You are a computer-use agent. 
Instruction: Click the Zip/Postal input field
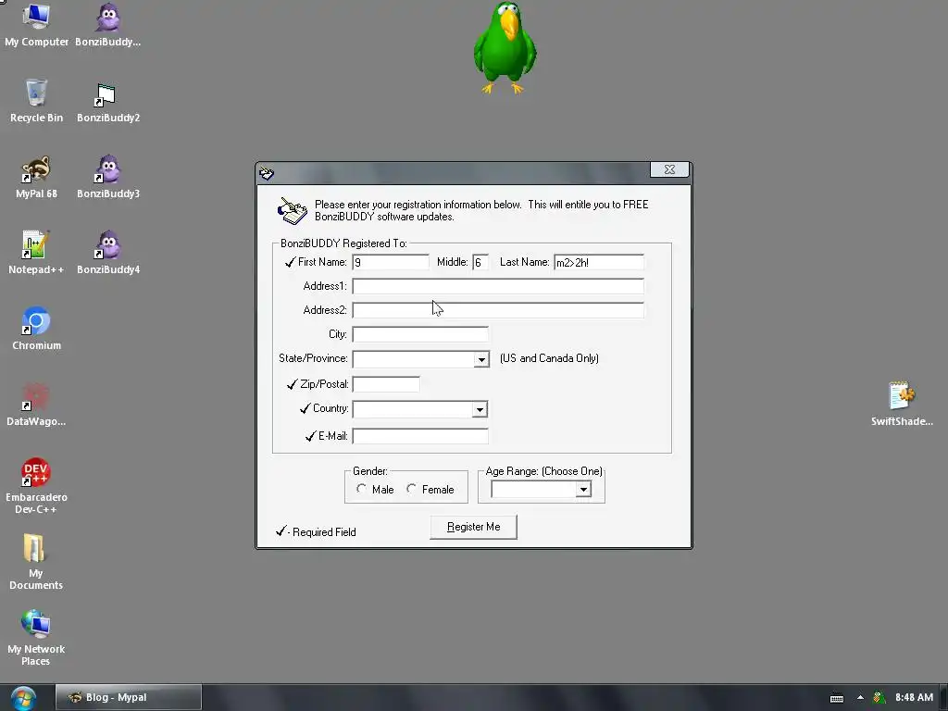[x=386, y=384]
